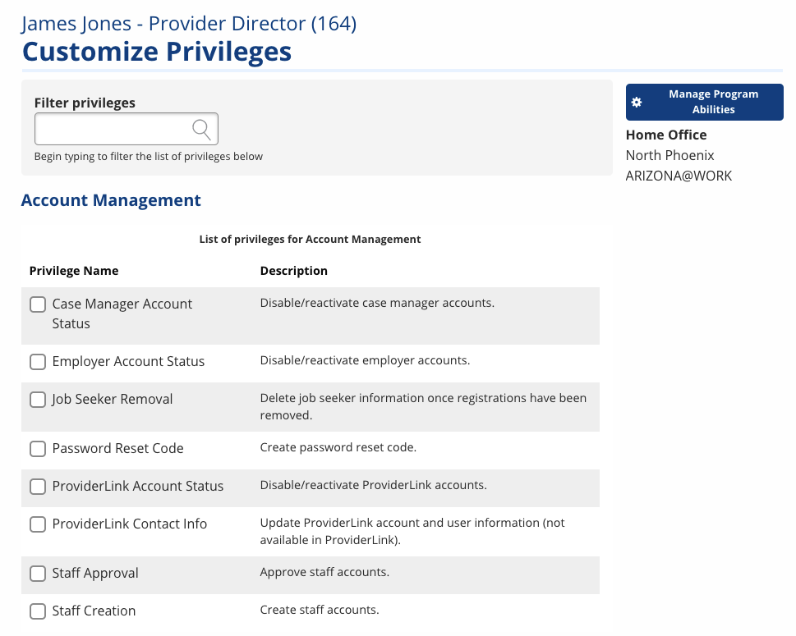Click the 'Employer Account Status' label text
The image size is (796, 636).
(x=128, y=361)
